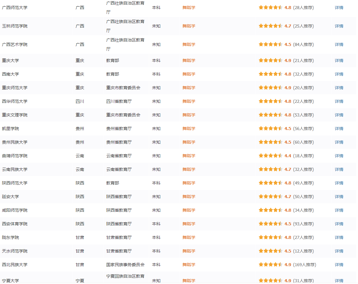Click 国家民族事务委员会 department cell
This screenshot has height=284, width=358.
click(125, 265)
